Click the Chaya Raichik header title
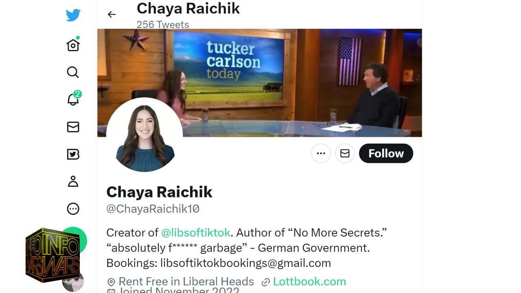The image size is (521, 293). 188,8
